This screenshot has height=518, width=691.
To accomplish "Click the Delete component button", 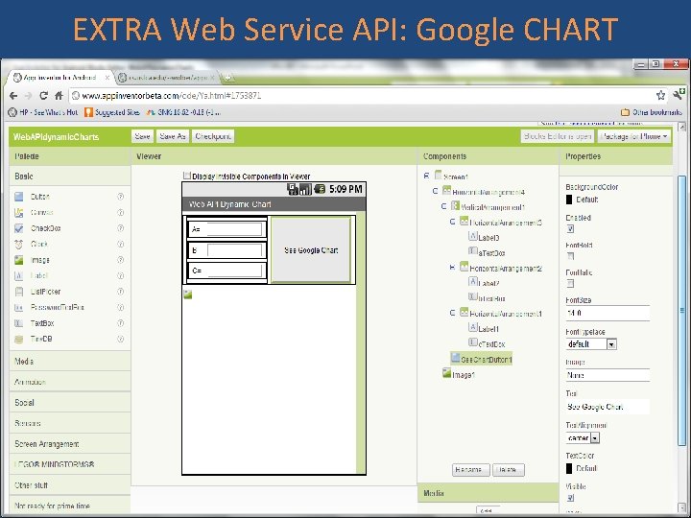I will 508,470.
